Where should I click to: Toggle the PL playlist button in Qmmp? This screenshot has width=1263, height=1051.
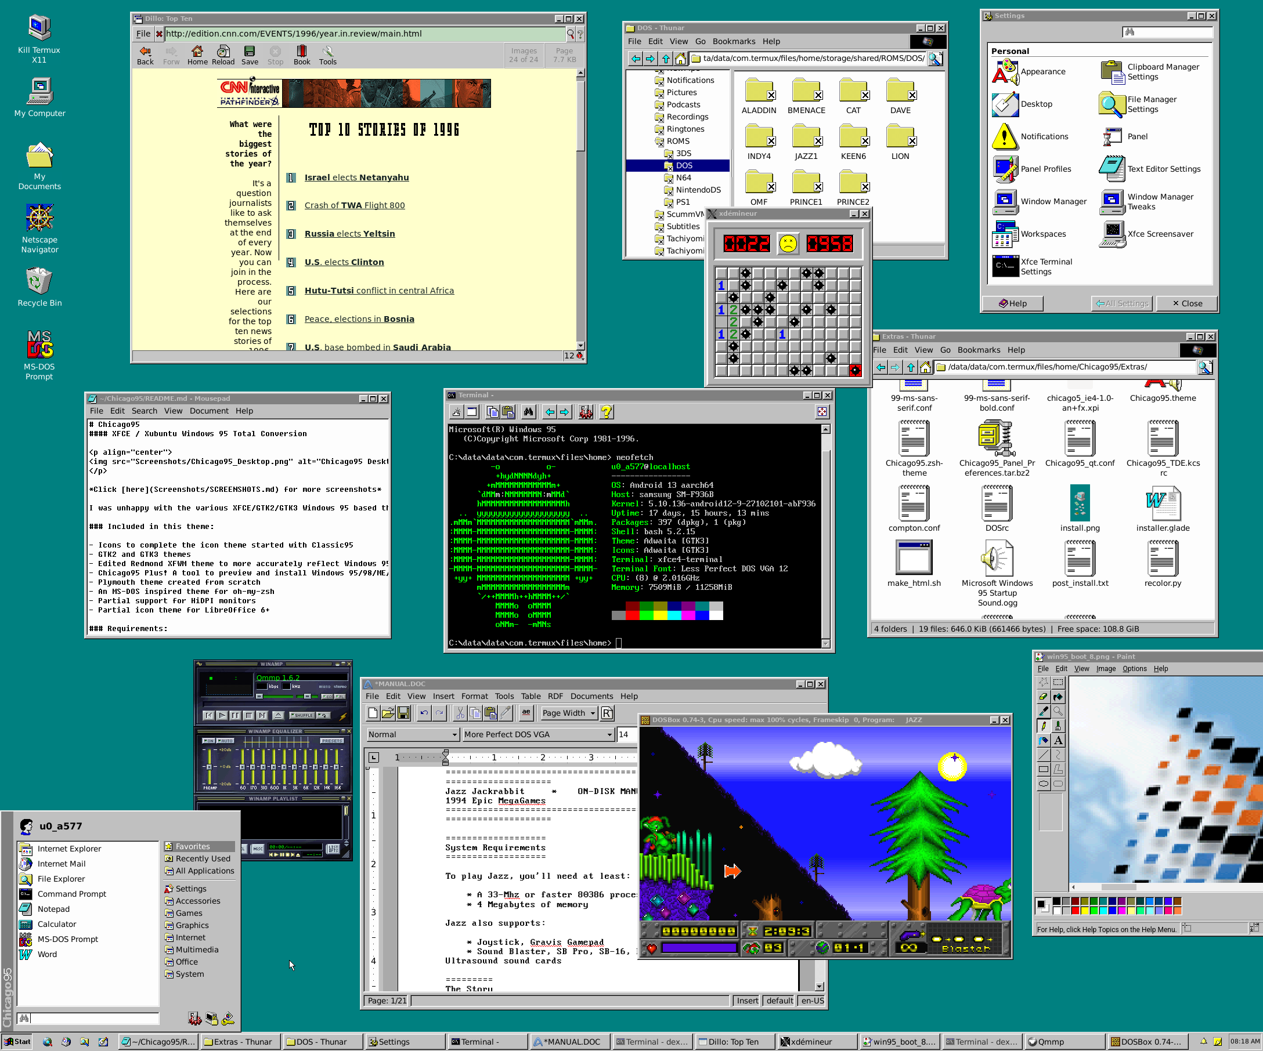tap(340, 697)
